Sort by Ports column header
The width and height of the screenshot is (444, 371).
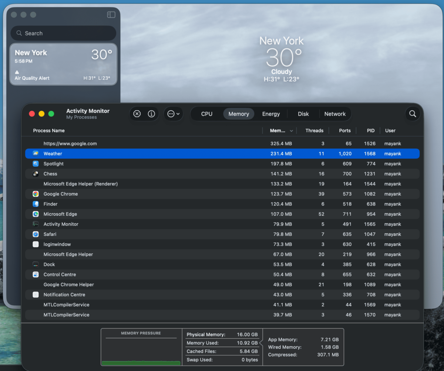pos(345,131)
